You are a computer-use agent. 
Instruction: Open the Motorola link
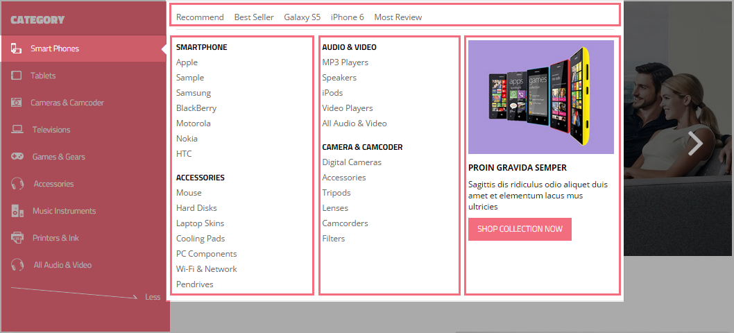[x=194, y=123]
